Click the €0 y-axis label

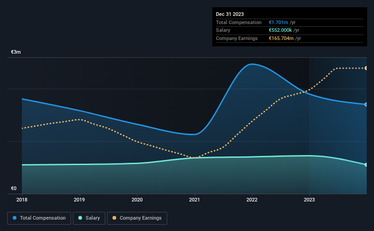point(14,188)
